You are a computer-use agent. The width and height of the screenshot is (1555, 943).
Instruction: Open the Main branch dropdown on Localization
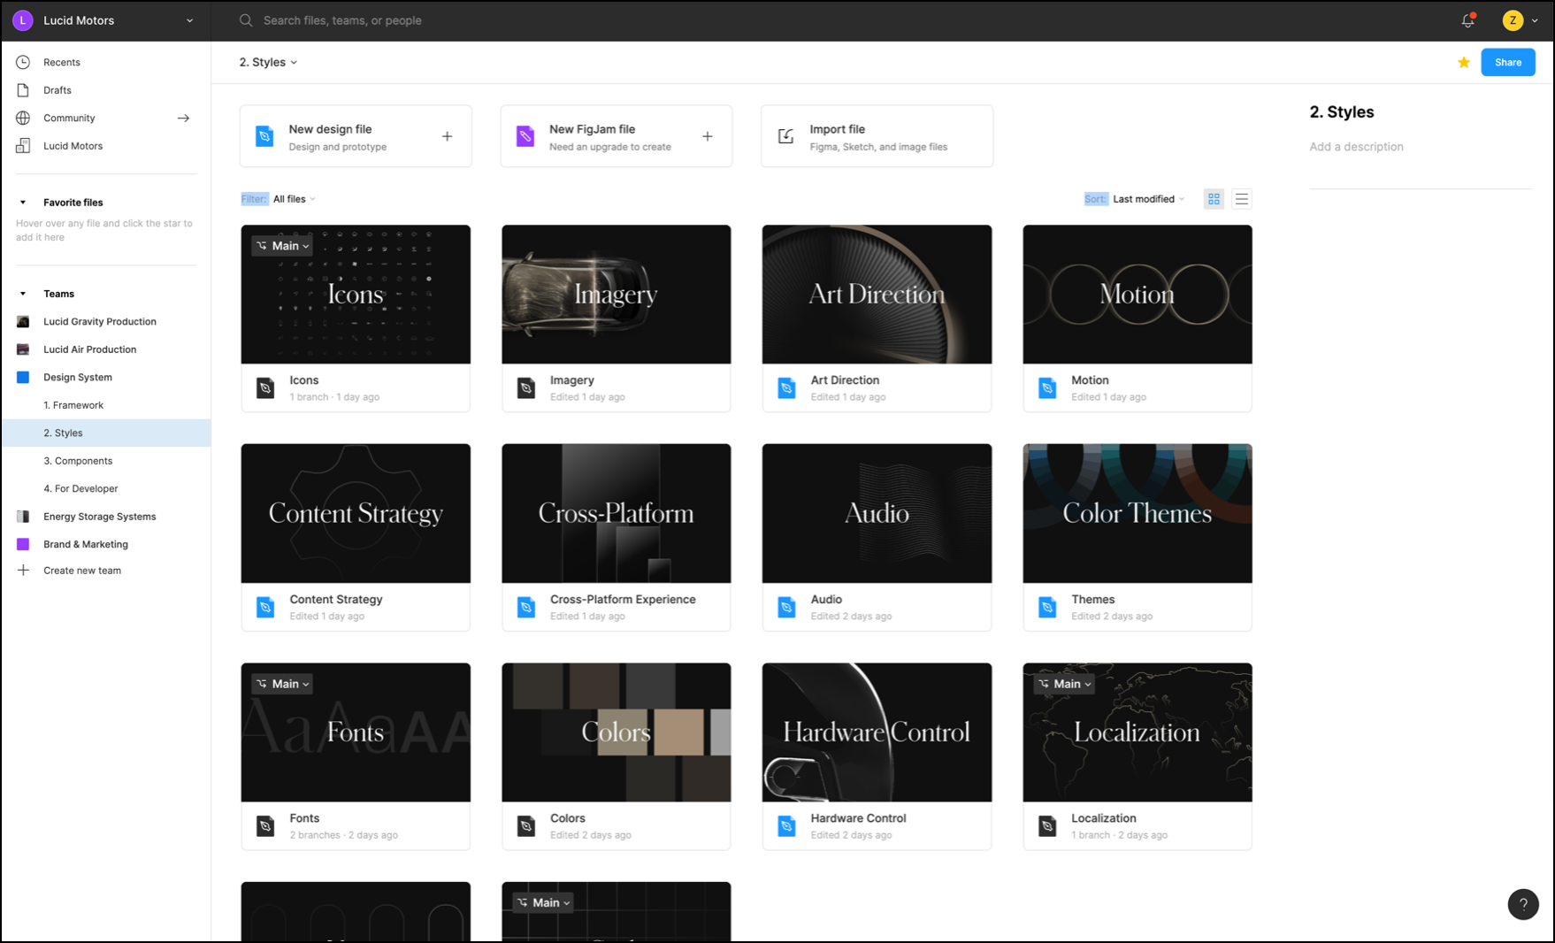1064,684
